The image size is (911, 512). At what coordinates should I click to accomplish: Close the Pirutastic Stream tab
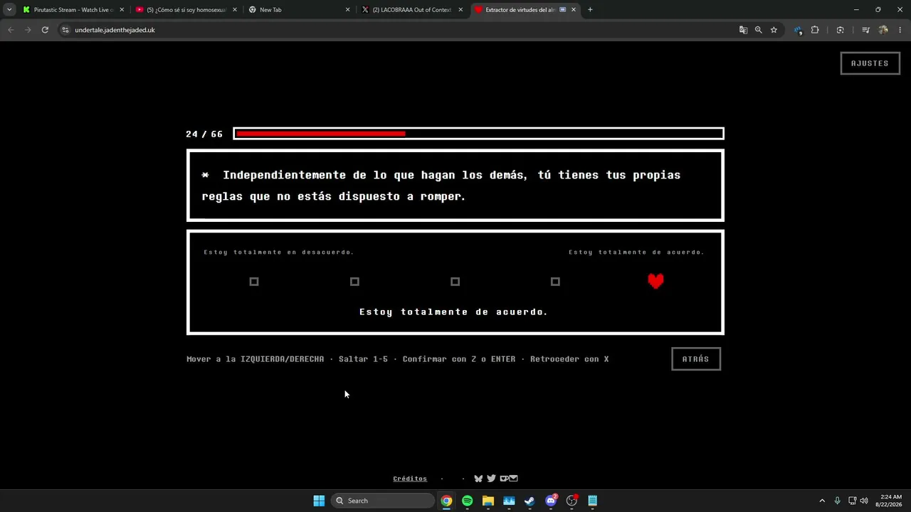[122, 10]
